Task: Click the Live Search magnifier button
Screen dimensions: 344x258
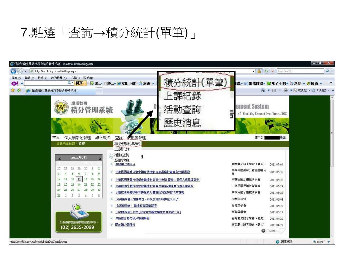Action: 327,71
